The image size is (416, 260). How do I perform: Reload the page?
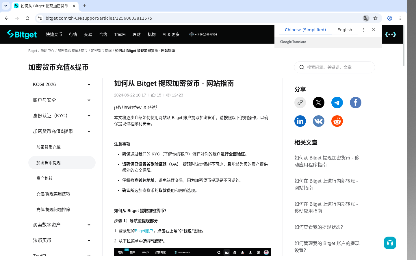pyautogui.click(x=27, y=18)
